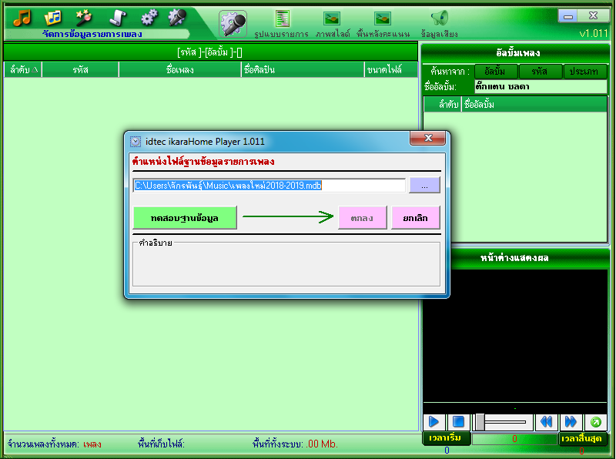Search by ประเภท button
Image resolution: width=616 pixels, height=459 pixels.
[x=584, y=72]
